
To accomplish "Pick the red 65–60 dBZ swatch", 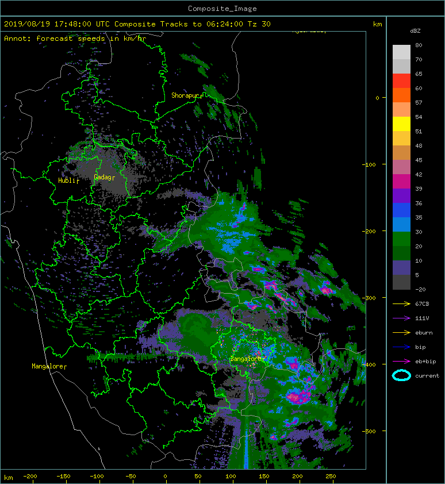I will (401, 80).
